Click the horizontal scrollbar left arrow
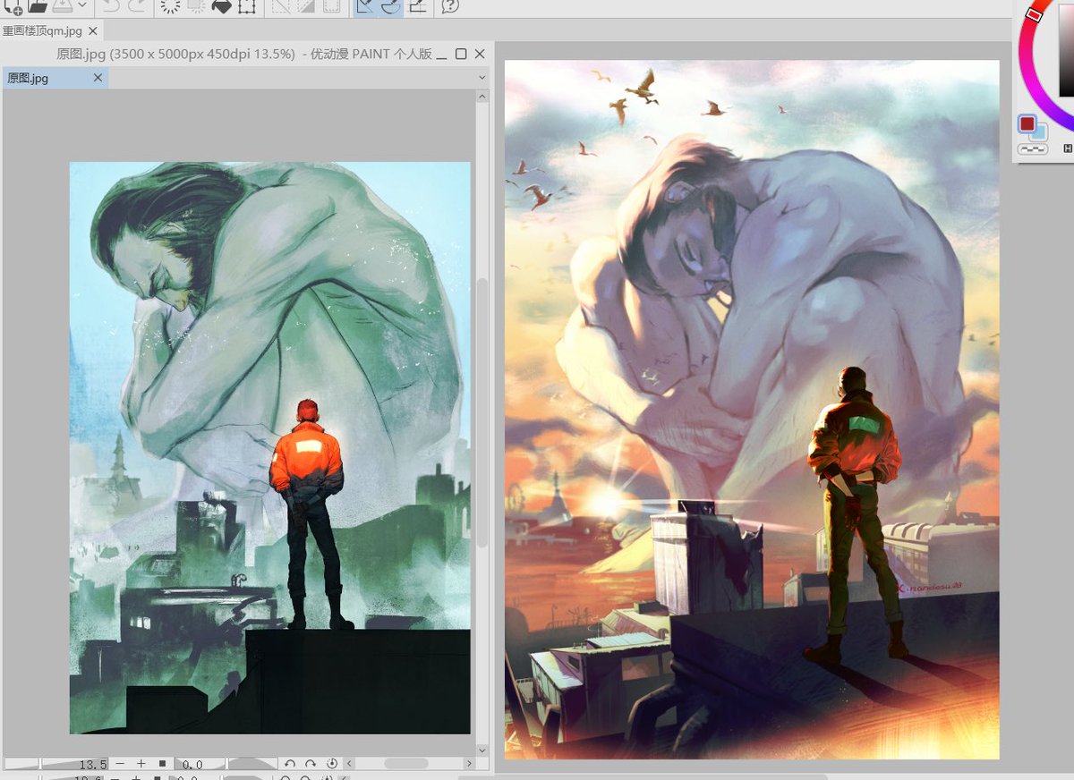1074x780 pixels. coord(350,764)
